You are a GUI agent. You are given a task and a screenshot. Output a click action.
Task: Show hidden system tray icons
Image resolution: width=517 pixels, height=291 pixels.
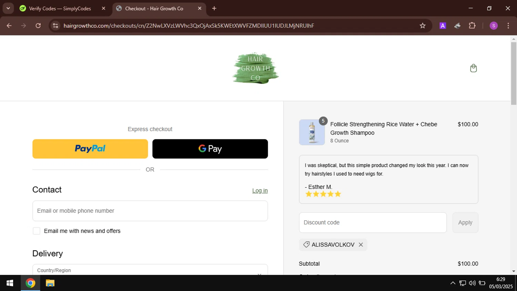(x=453, y=283)
